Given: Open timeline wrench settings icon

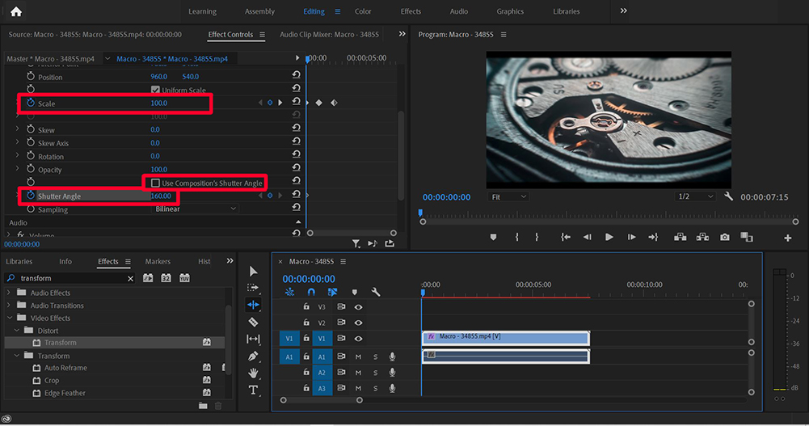Looking at the screenshot, I should [376, 292].
